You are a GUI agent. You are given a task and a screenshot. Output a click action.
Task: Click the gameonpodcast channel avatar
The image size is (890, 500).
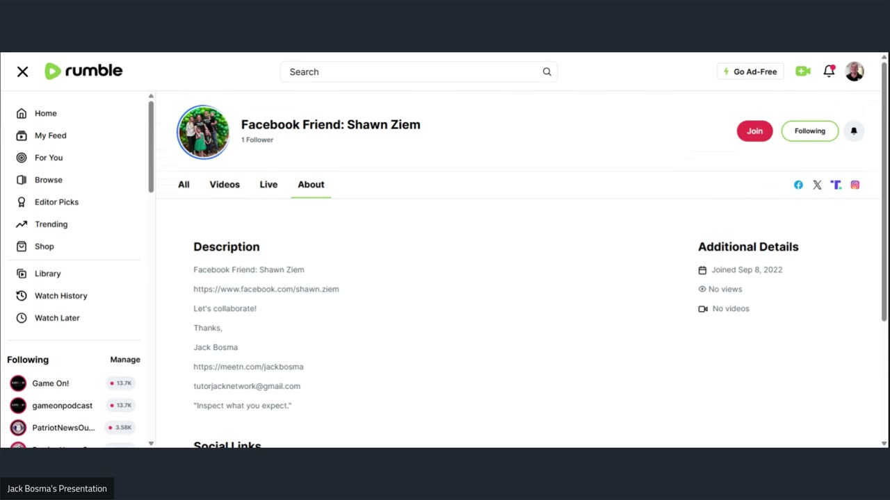pyautogui.click(x=18, y=406)
